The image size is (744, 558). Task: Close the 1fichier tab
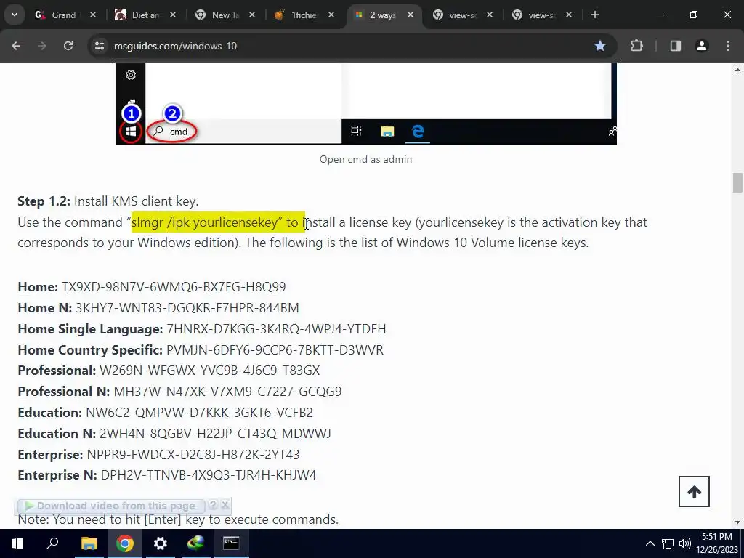tap(331, 15)
